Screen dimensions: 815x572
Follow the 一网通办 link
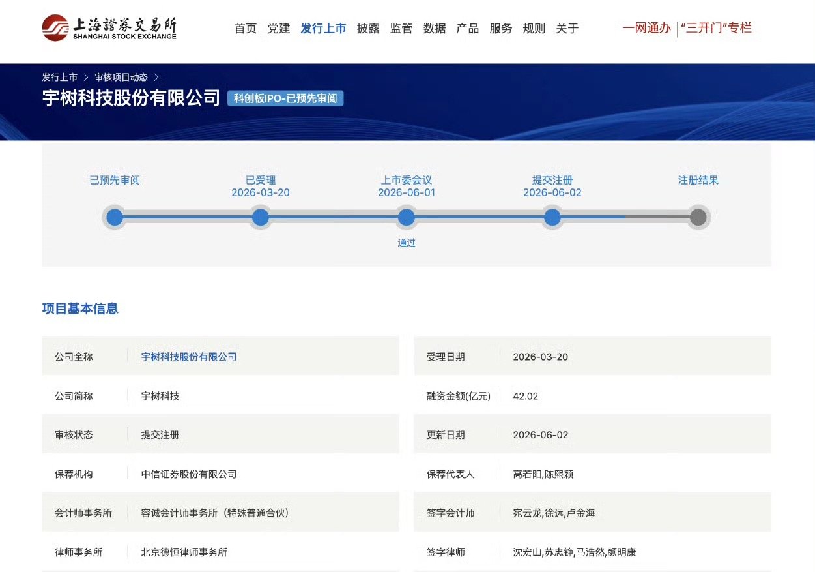646,28
